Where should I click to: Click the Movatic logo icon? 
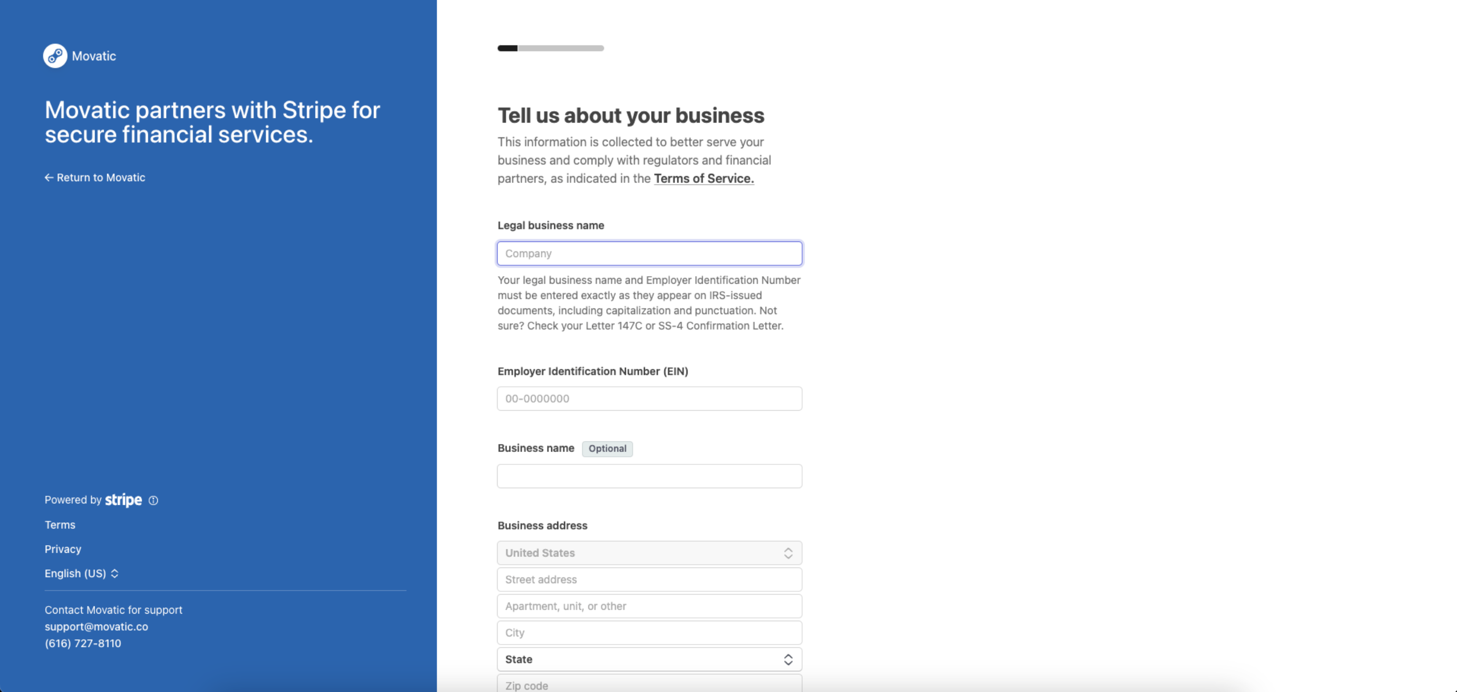(55, 56)
